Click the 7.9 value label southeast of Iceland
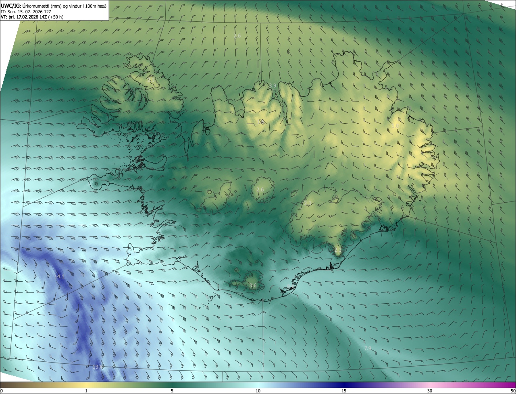516x394 pixels. pyautogui.click(x=368, y=348)
